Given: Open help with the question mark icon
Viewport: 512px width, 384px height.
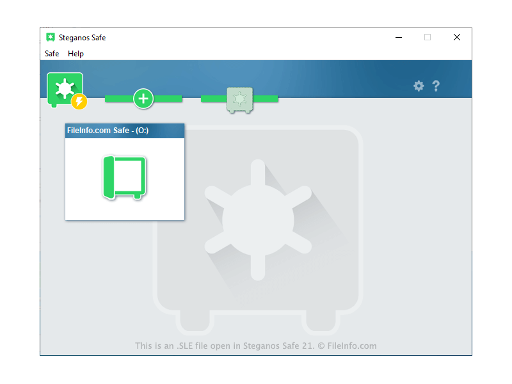Looking at the screenshot, I should click(436, 86).
